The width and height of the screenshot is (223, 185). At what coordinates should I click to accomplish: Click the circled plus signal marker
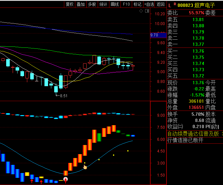66,179
